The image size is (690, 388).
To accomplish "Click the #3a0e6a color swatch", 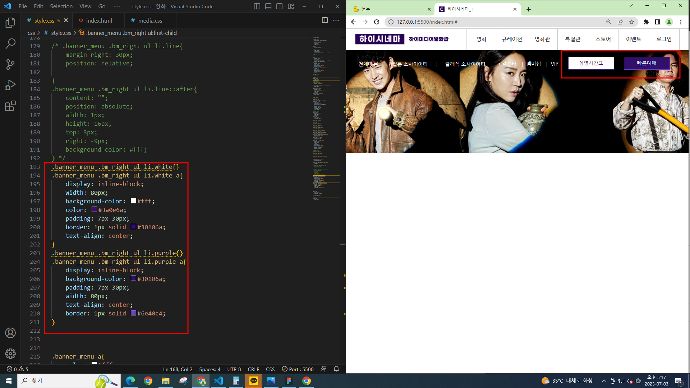I will 94,209.
